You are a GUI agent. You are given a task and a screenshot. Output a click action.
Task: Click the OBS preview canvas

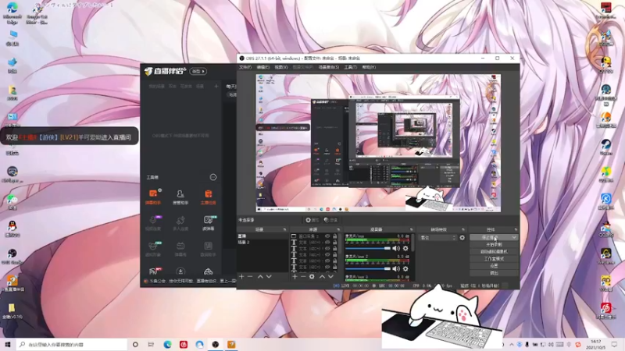tap(378, 144)
